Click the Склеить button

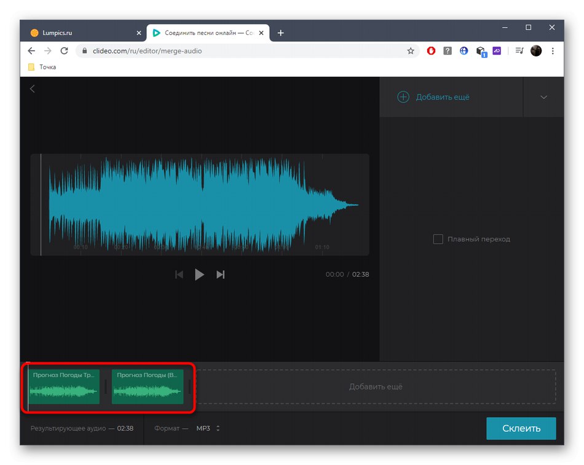click(521, 428)
